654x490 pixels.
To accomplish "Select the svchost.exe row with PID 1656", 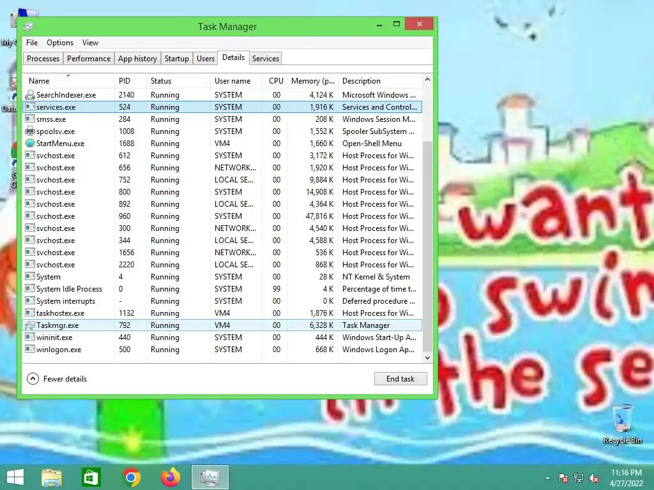I will (222, 253).
